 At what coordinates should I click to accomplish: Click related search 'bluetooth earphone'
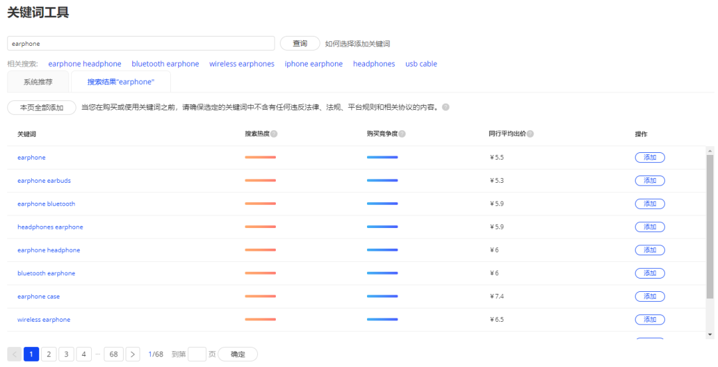[166, 64]
